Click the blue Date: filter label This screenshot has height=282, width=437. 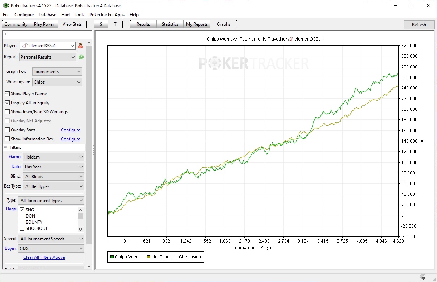click(x=16, y=167)
